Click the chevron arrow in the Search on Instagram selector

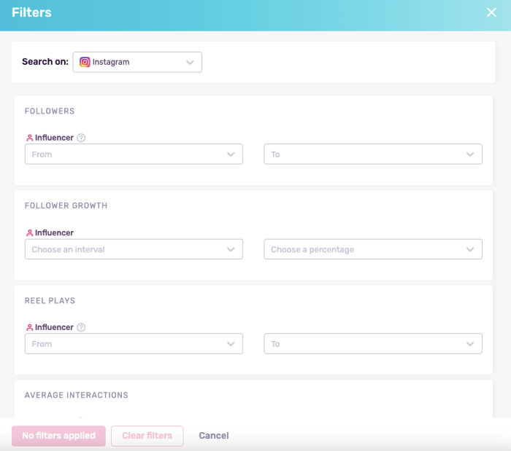click(x=190, y=62)
